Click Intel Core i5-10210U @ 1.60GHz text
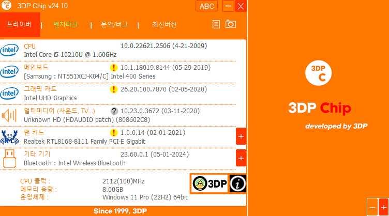This screenshot has height=216, width=389. [x=70, y=54]
